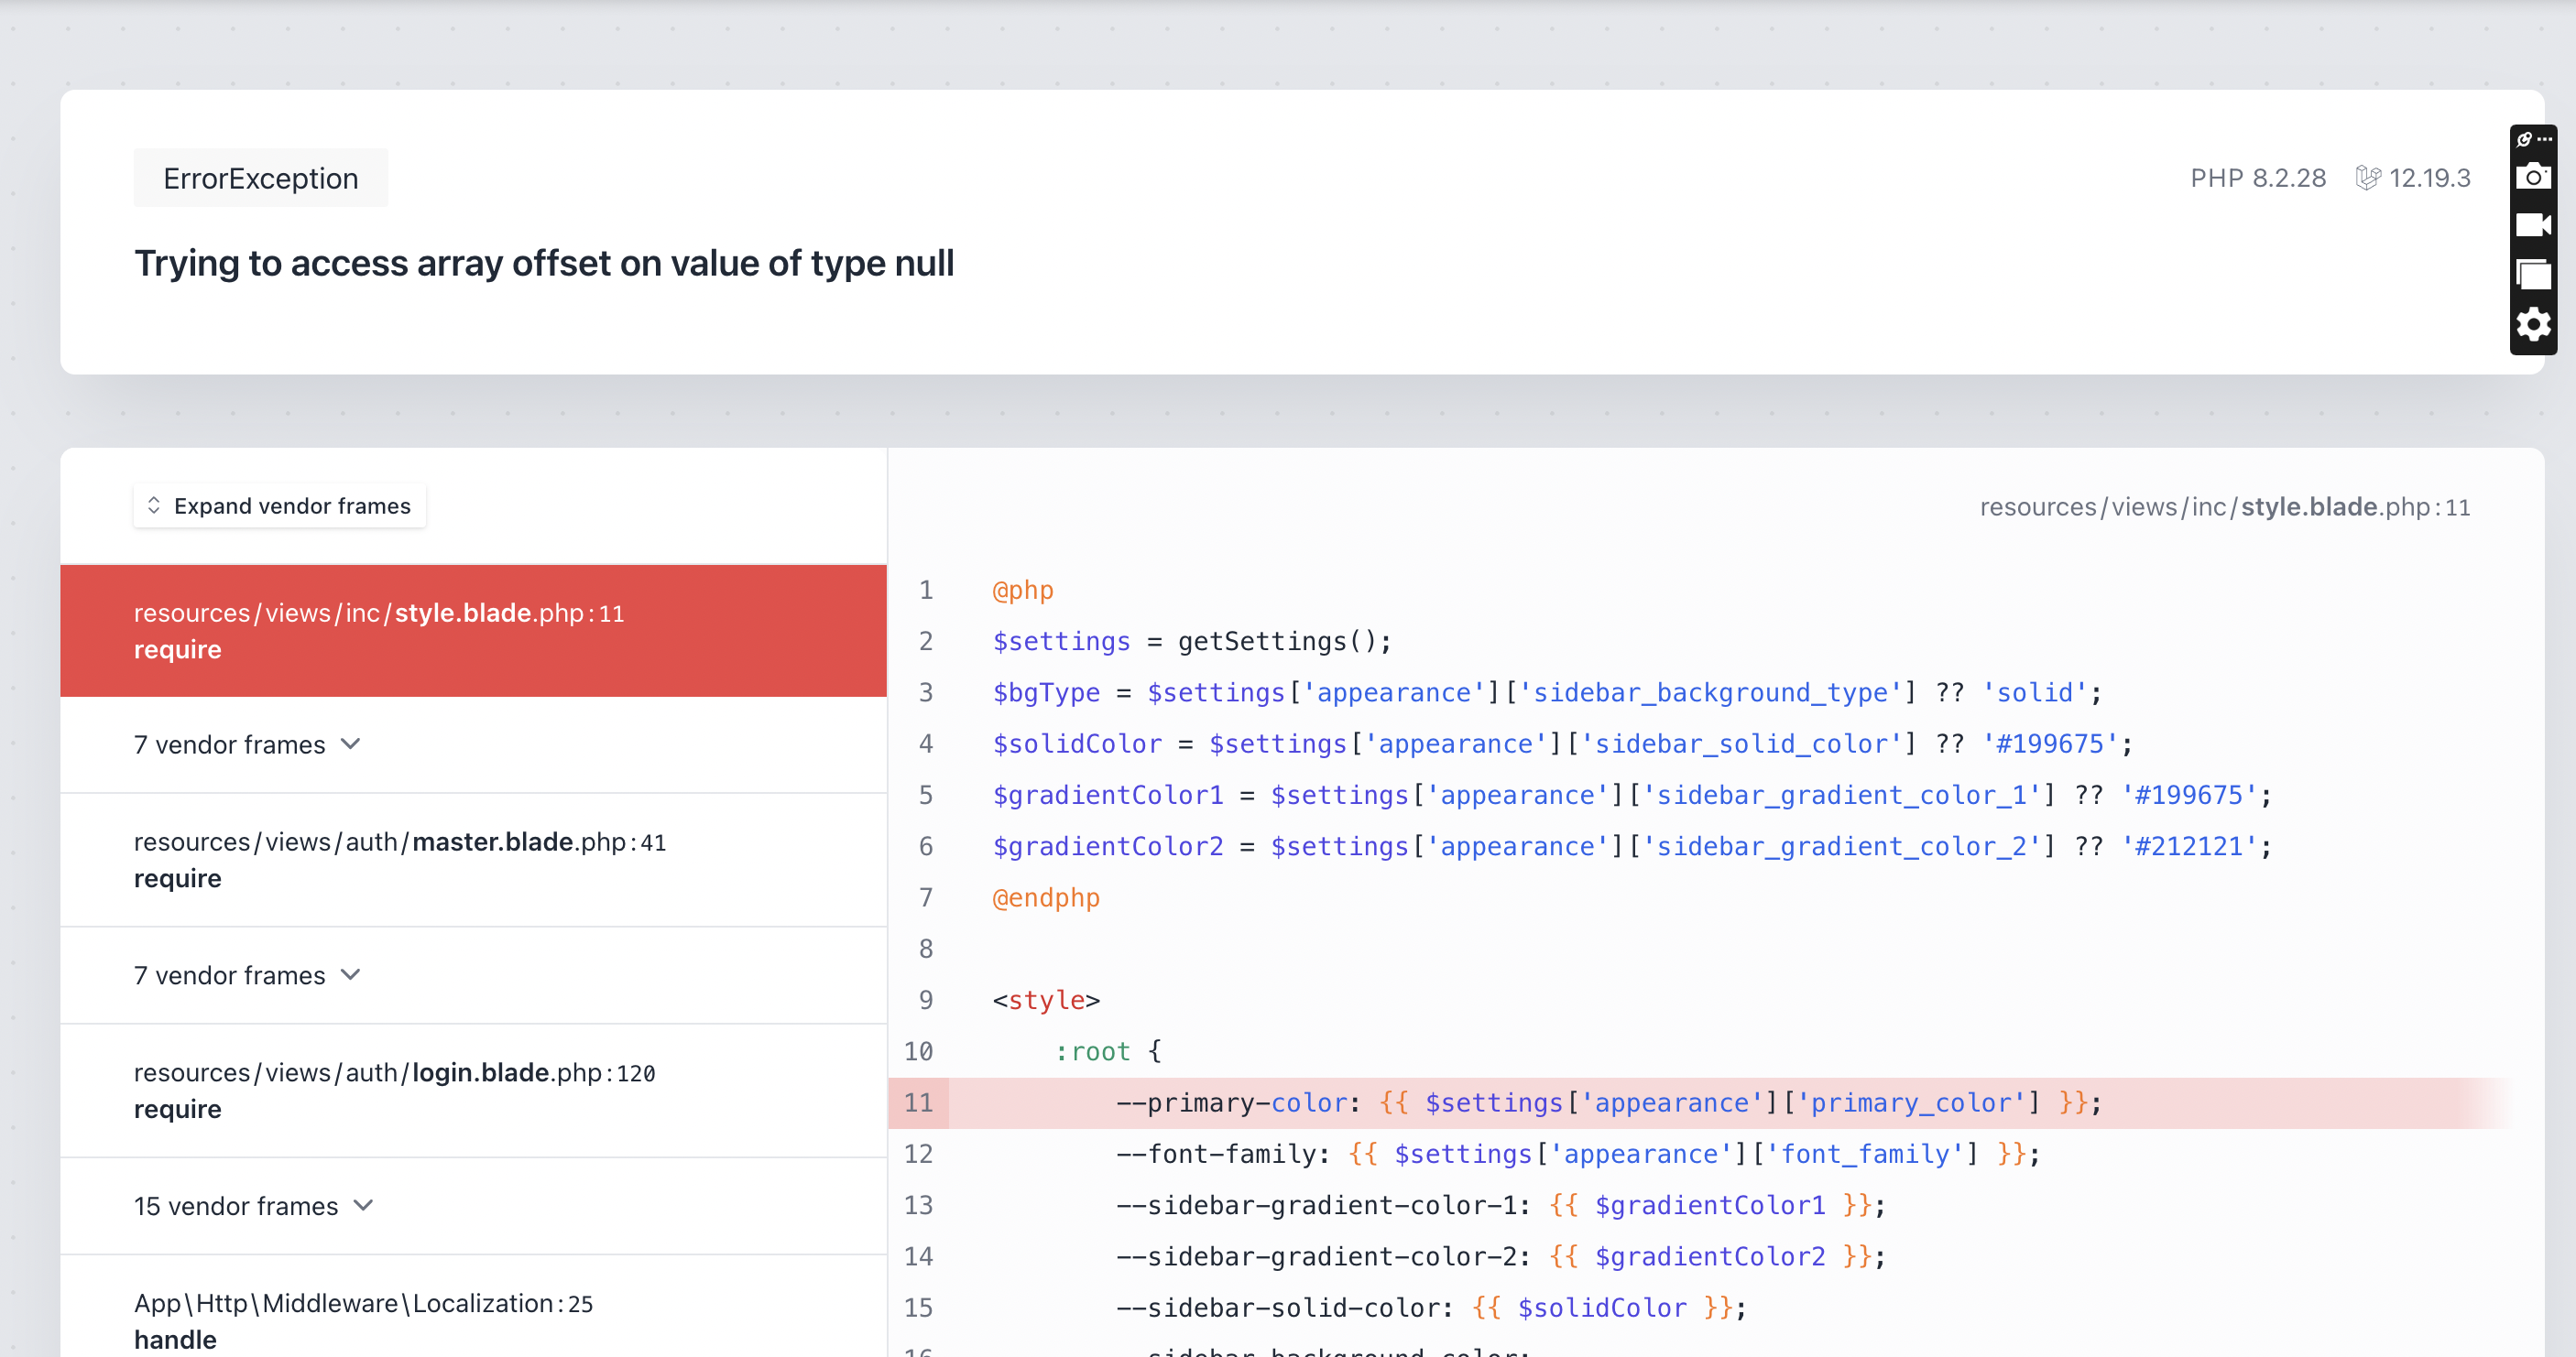Screen dimensions: 2576x1357
Task: Click the @endphp directive on line 7
Action: tap(1046, 897)
